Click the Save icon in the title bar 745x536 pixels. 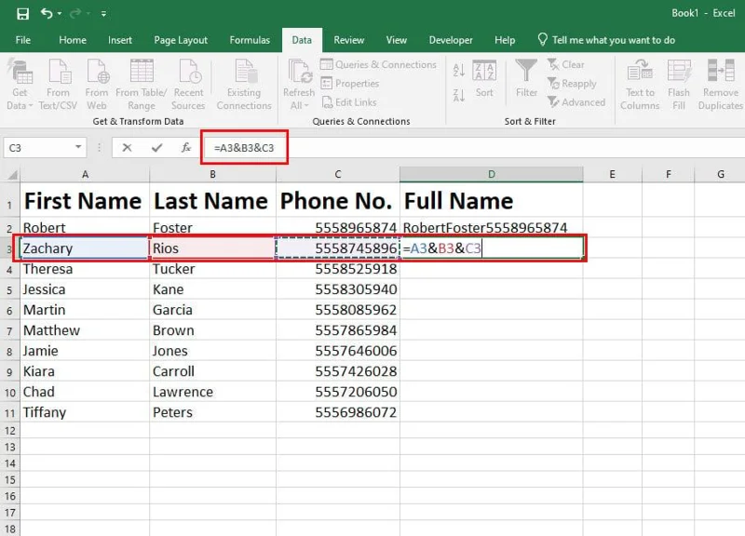tap(22, 14)
